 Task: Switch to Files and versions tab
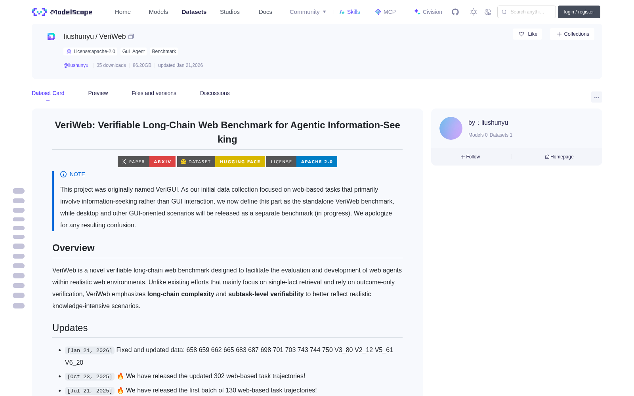point(154,93)
